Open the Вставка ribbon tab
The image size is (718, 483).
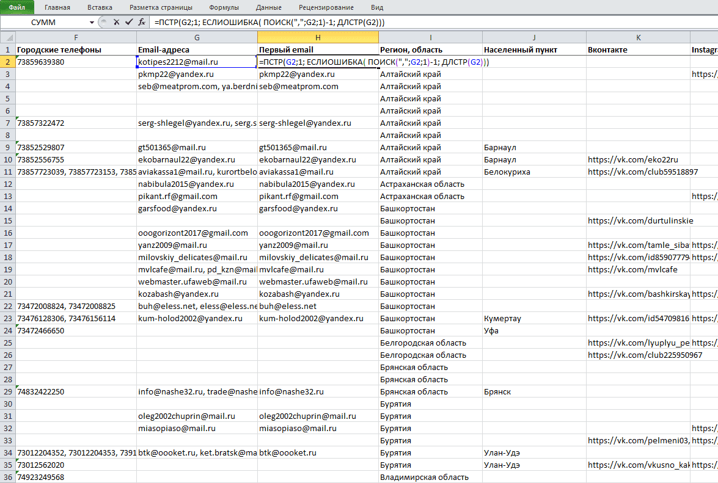pyautogui.click(x=100, y=7)
